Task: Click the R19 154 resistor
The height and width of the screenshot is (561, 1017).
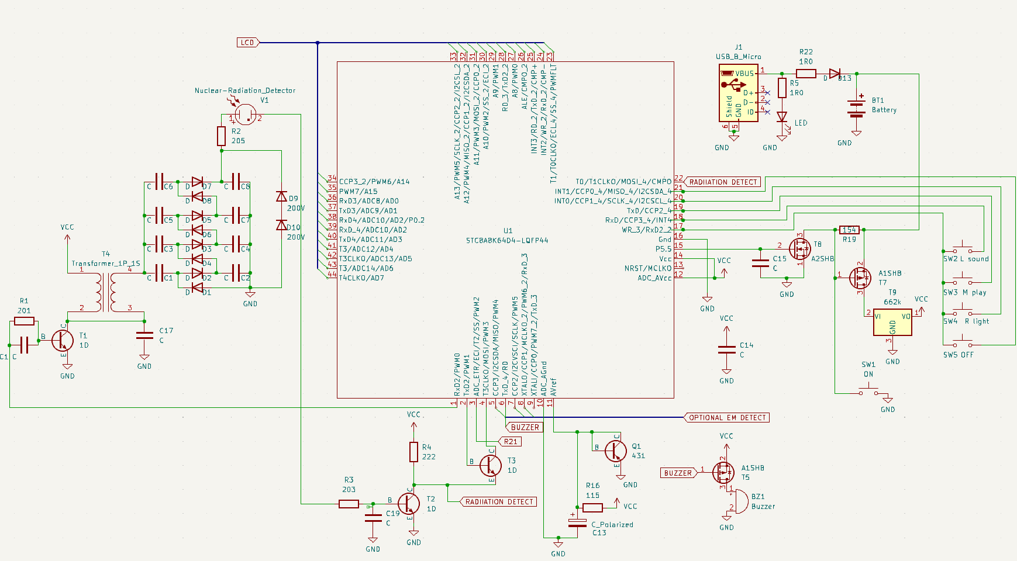Action: point(849,230)
